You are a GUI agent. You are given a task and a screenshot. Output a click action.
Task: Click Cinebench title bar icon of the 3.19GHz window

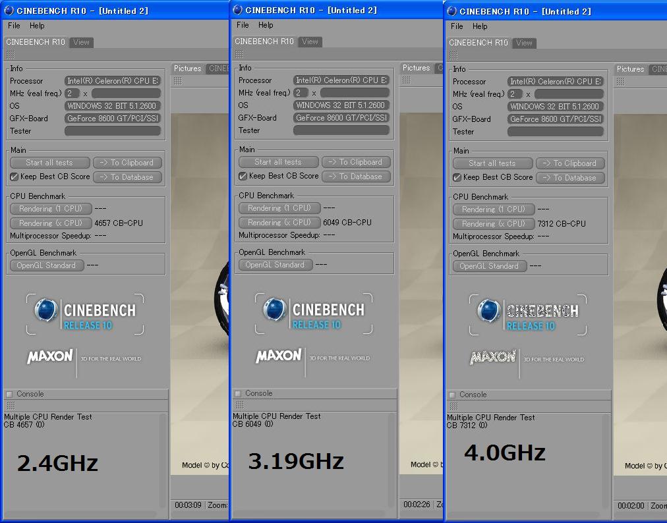pos(238,10)
